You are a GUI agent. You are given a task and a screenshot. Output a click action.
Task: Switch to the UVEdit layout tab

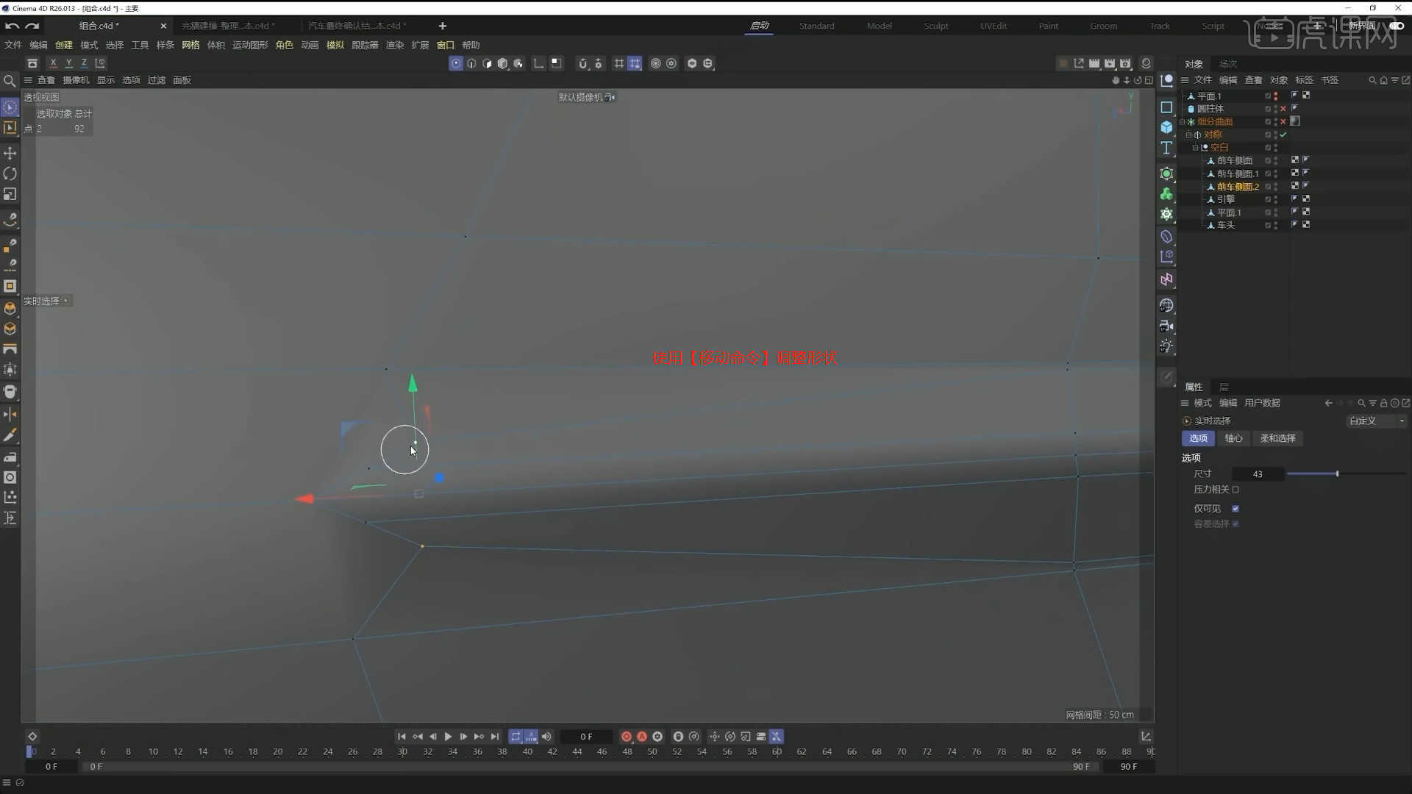(993, 26)
